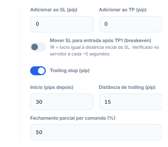Click the 'Início (pips depois)' label

52,87
